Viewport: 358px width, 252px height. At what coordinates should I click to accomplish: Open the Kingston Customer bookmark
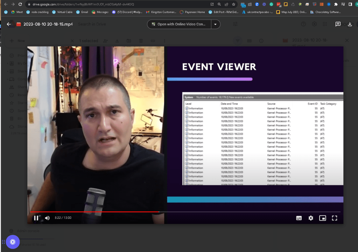pos(161,12)
